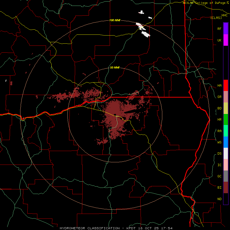Click the largest white dry snow echo
Screen dimensions: 230x230
(146, 34)
